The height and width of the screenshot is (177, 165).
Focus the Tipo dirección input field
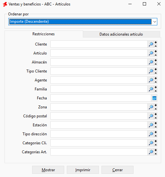coord(99,134)
